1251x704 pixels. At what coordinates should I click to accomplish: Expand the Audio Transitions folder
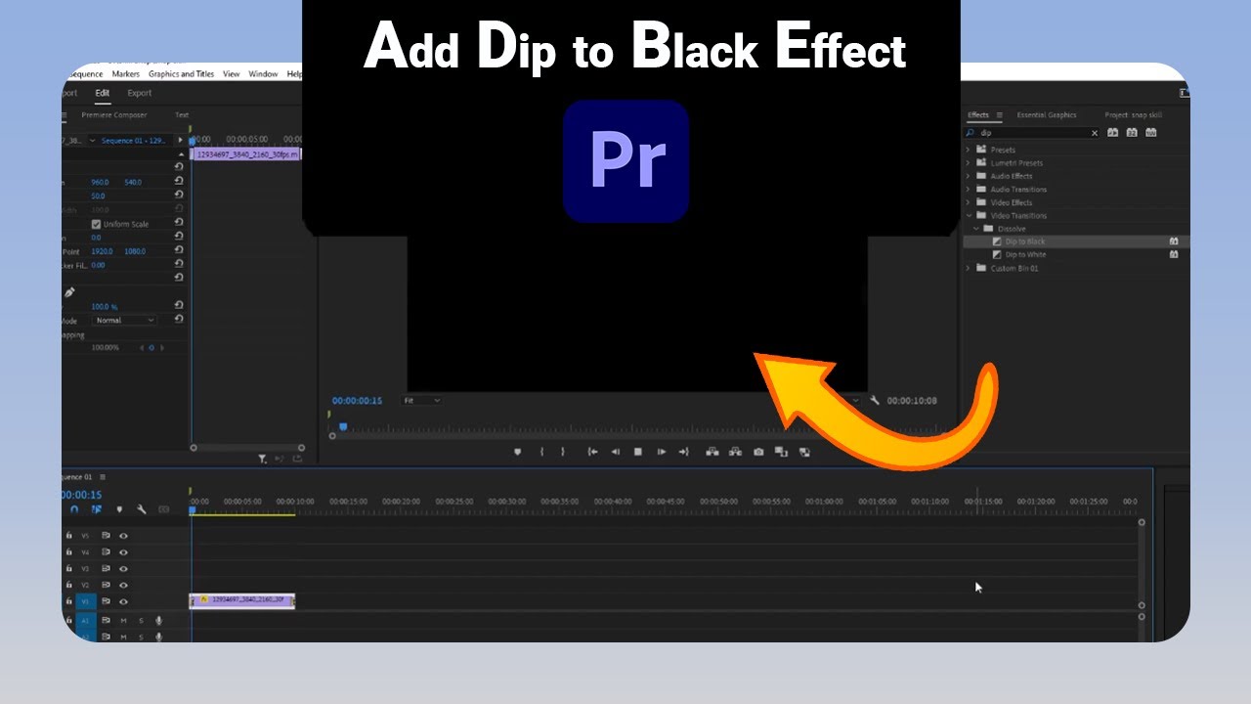pos(969,190)
